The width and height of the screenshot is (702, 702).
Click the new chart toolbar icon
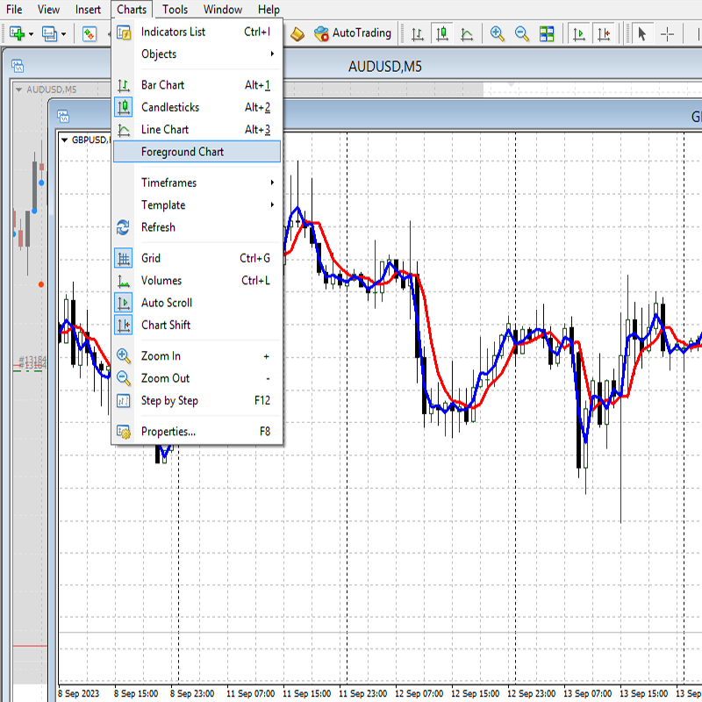pyautogui.click(x=17, y=34)
